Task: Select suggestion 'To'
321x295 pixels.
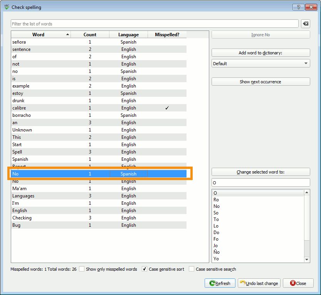Action: click(258, 219)
